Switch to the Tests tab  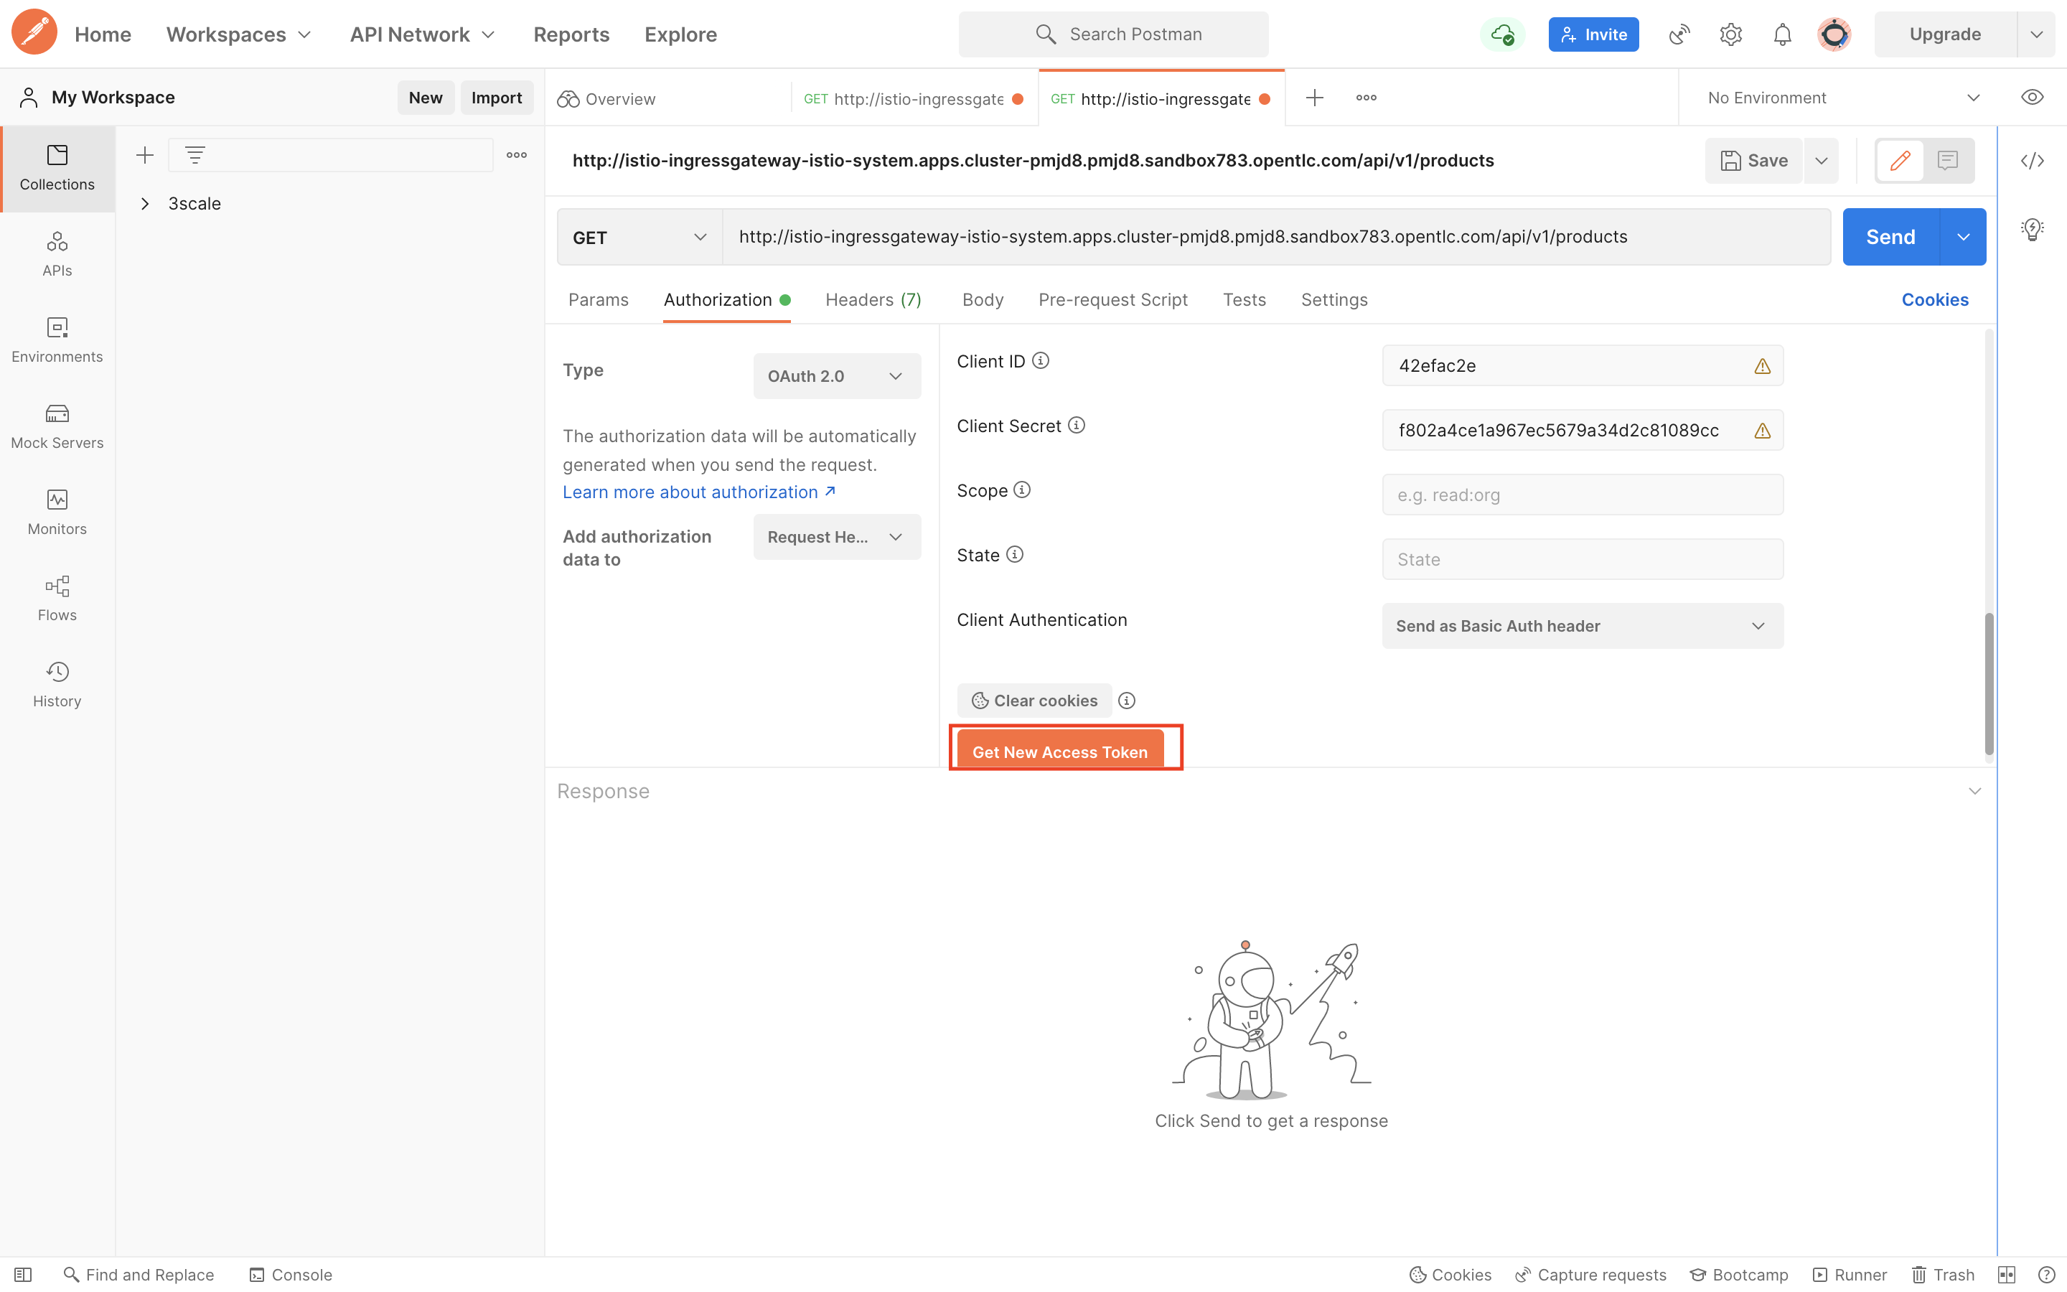pyautogui.click(x=1244, y=299)
